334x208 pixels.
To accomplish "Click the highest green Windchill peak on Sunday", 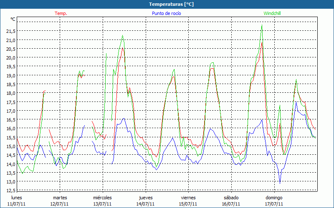I will (262, 25).
